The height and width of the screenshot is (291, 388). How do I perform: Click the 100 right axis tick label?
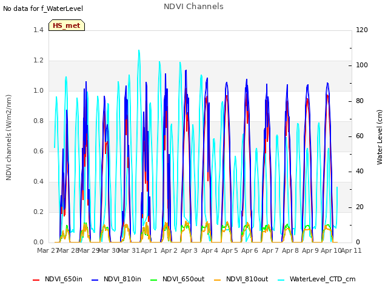tap(362, 65)
